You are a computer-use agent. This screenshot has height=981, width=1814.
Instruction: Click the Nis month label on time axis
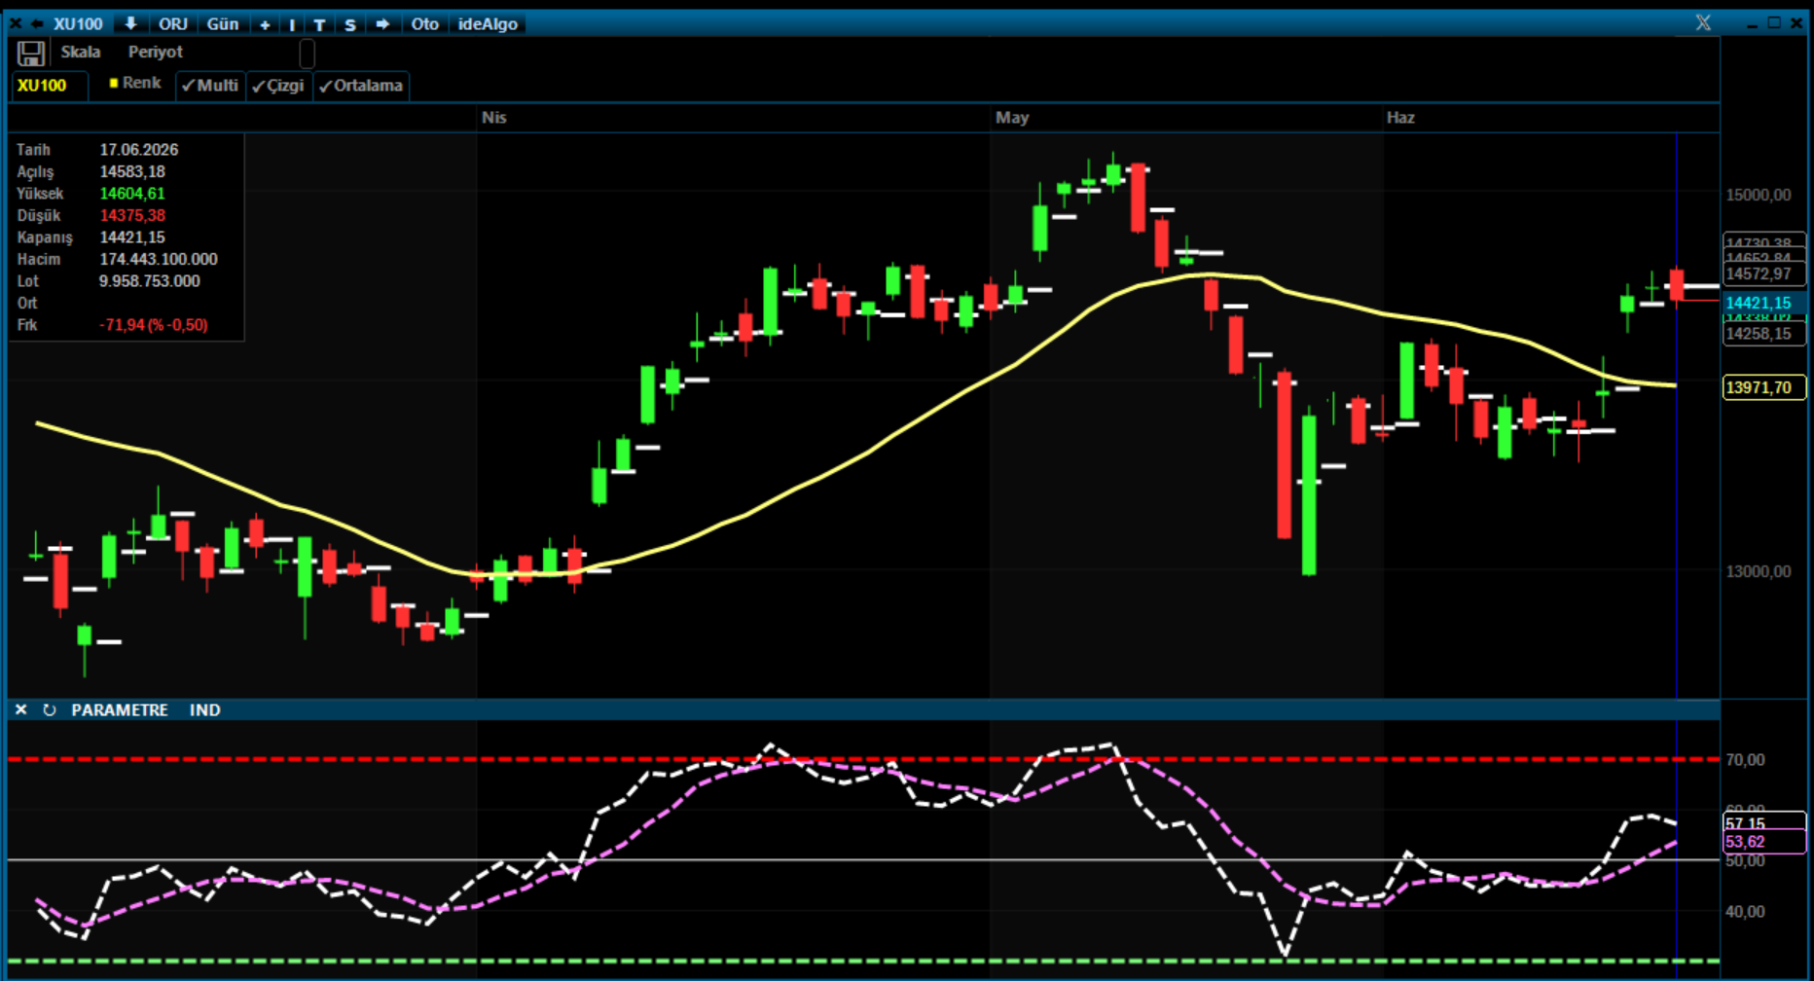[494, 118]
